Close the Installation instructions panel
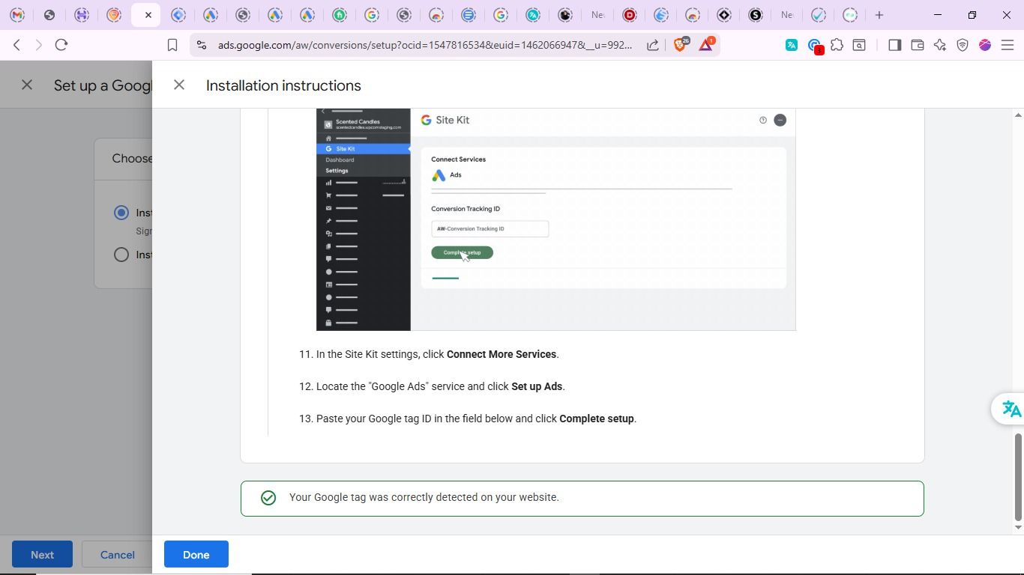The height and width of the screenshot is (575, 1024). [x=179, y=85]
